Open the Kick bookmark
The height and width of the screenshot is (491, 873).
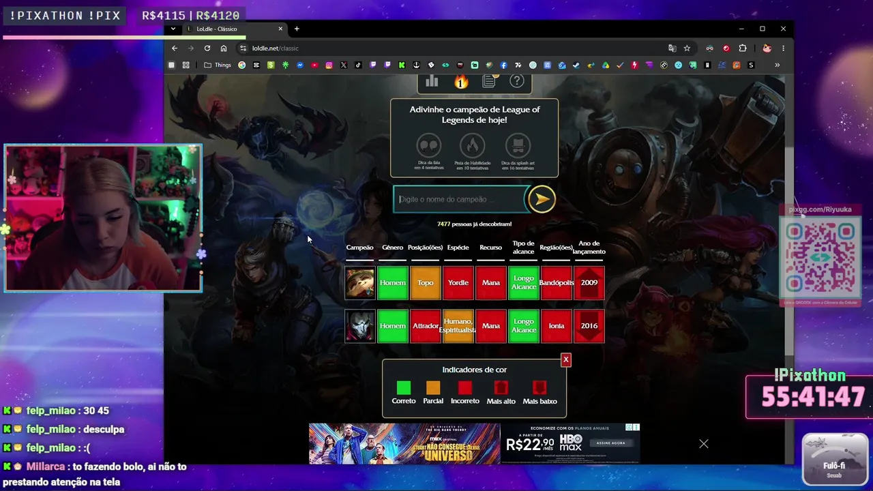click(x=402, y=65)
